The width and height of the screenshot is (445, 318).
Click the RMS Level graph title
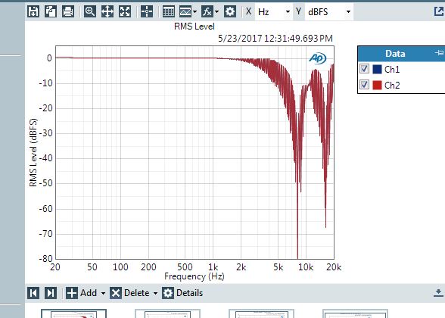click(194, 26)
